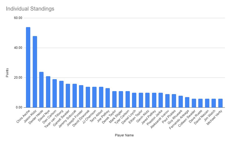
Task: Select the 40.00 axis value label
Action: point(18,48)
